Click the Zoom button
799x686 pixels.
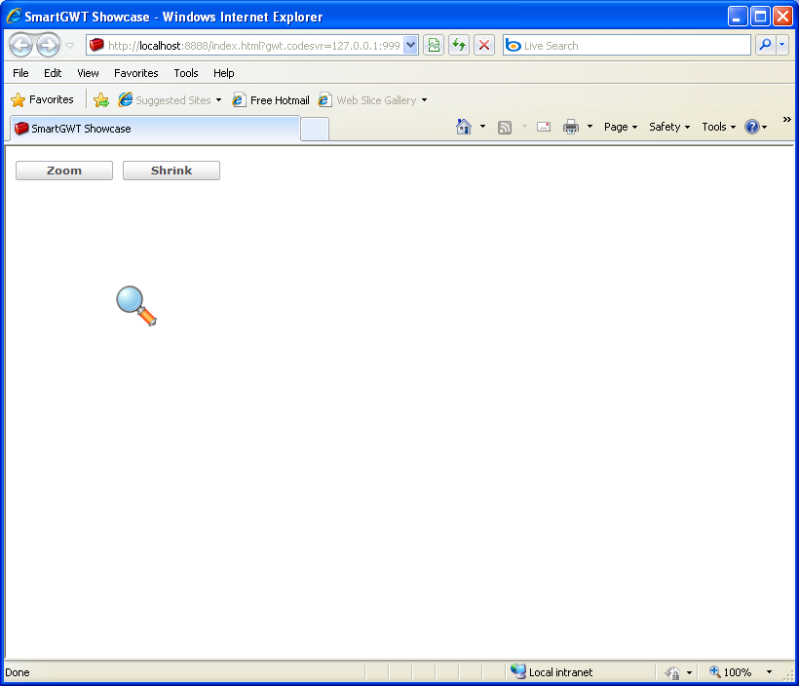(x=64, y=171)
